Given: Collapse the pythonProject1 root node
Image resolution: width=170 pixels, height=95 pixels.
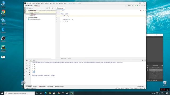Looking at the screenshot, I should 27,10.
